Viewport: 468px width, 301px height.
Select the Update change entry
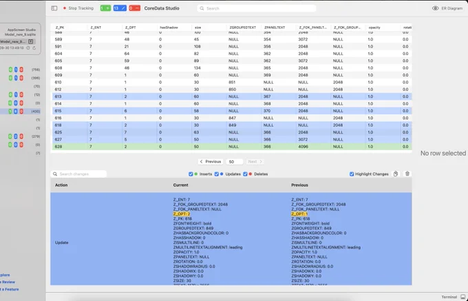coord(231,239)
